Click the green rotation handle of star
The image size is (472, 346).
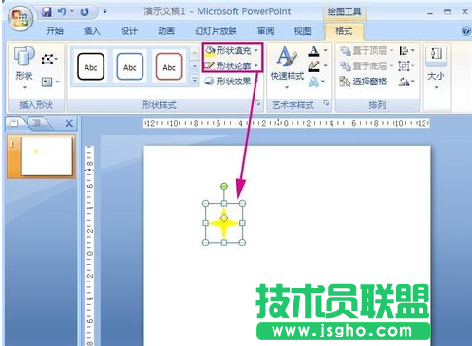(224, 187)
